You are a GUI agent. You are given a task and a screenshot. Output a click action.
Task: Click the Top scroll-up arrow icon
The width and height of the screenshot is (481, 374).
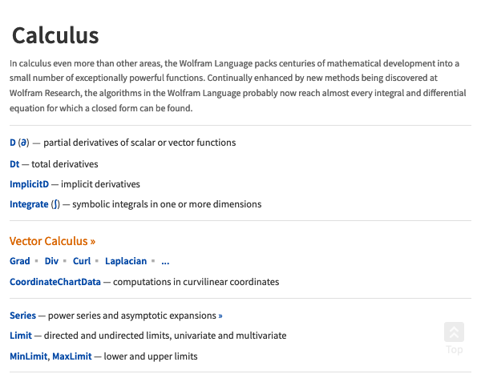pos(454,332)
